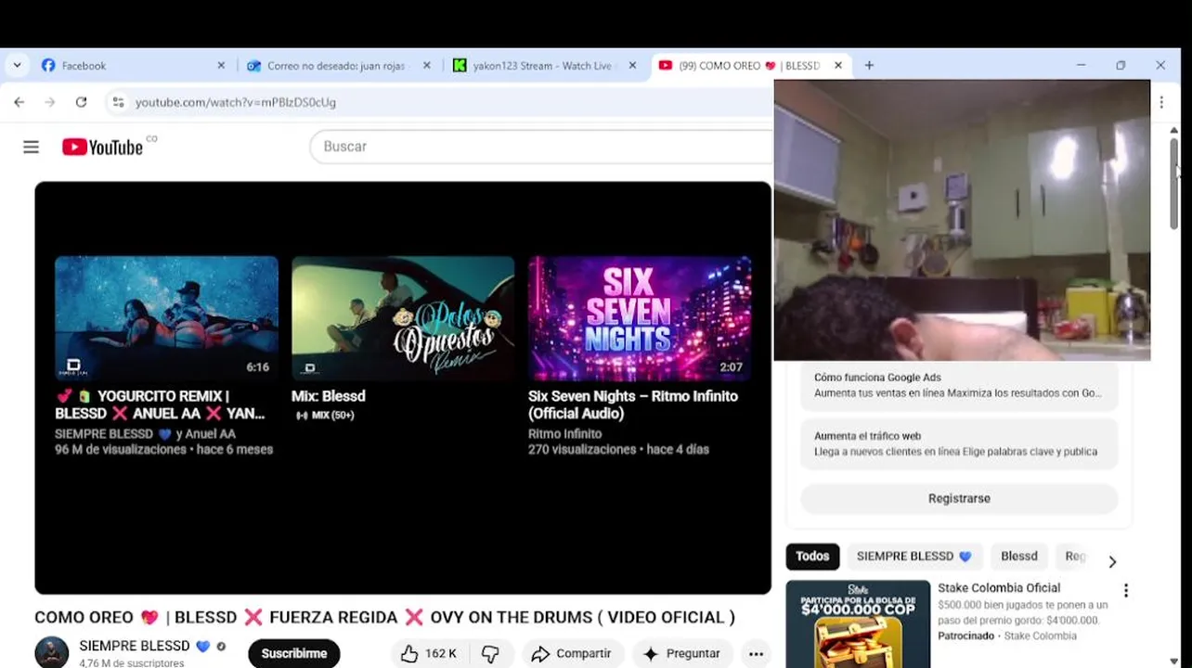Image resolution: width=1192 pixels, height=668 pixels.
Task: Click the browser forward arrow
Action: (x=50, y=102)
